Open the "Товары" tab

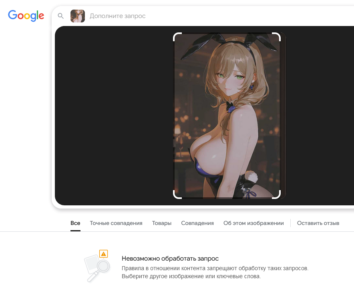coord(162,223)
